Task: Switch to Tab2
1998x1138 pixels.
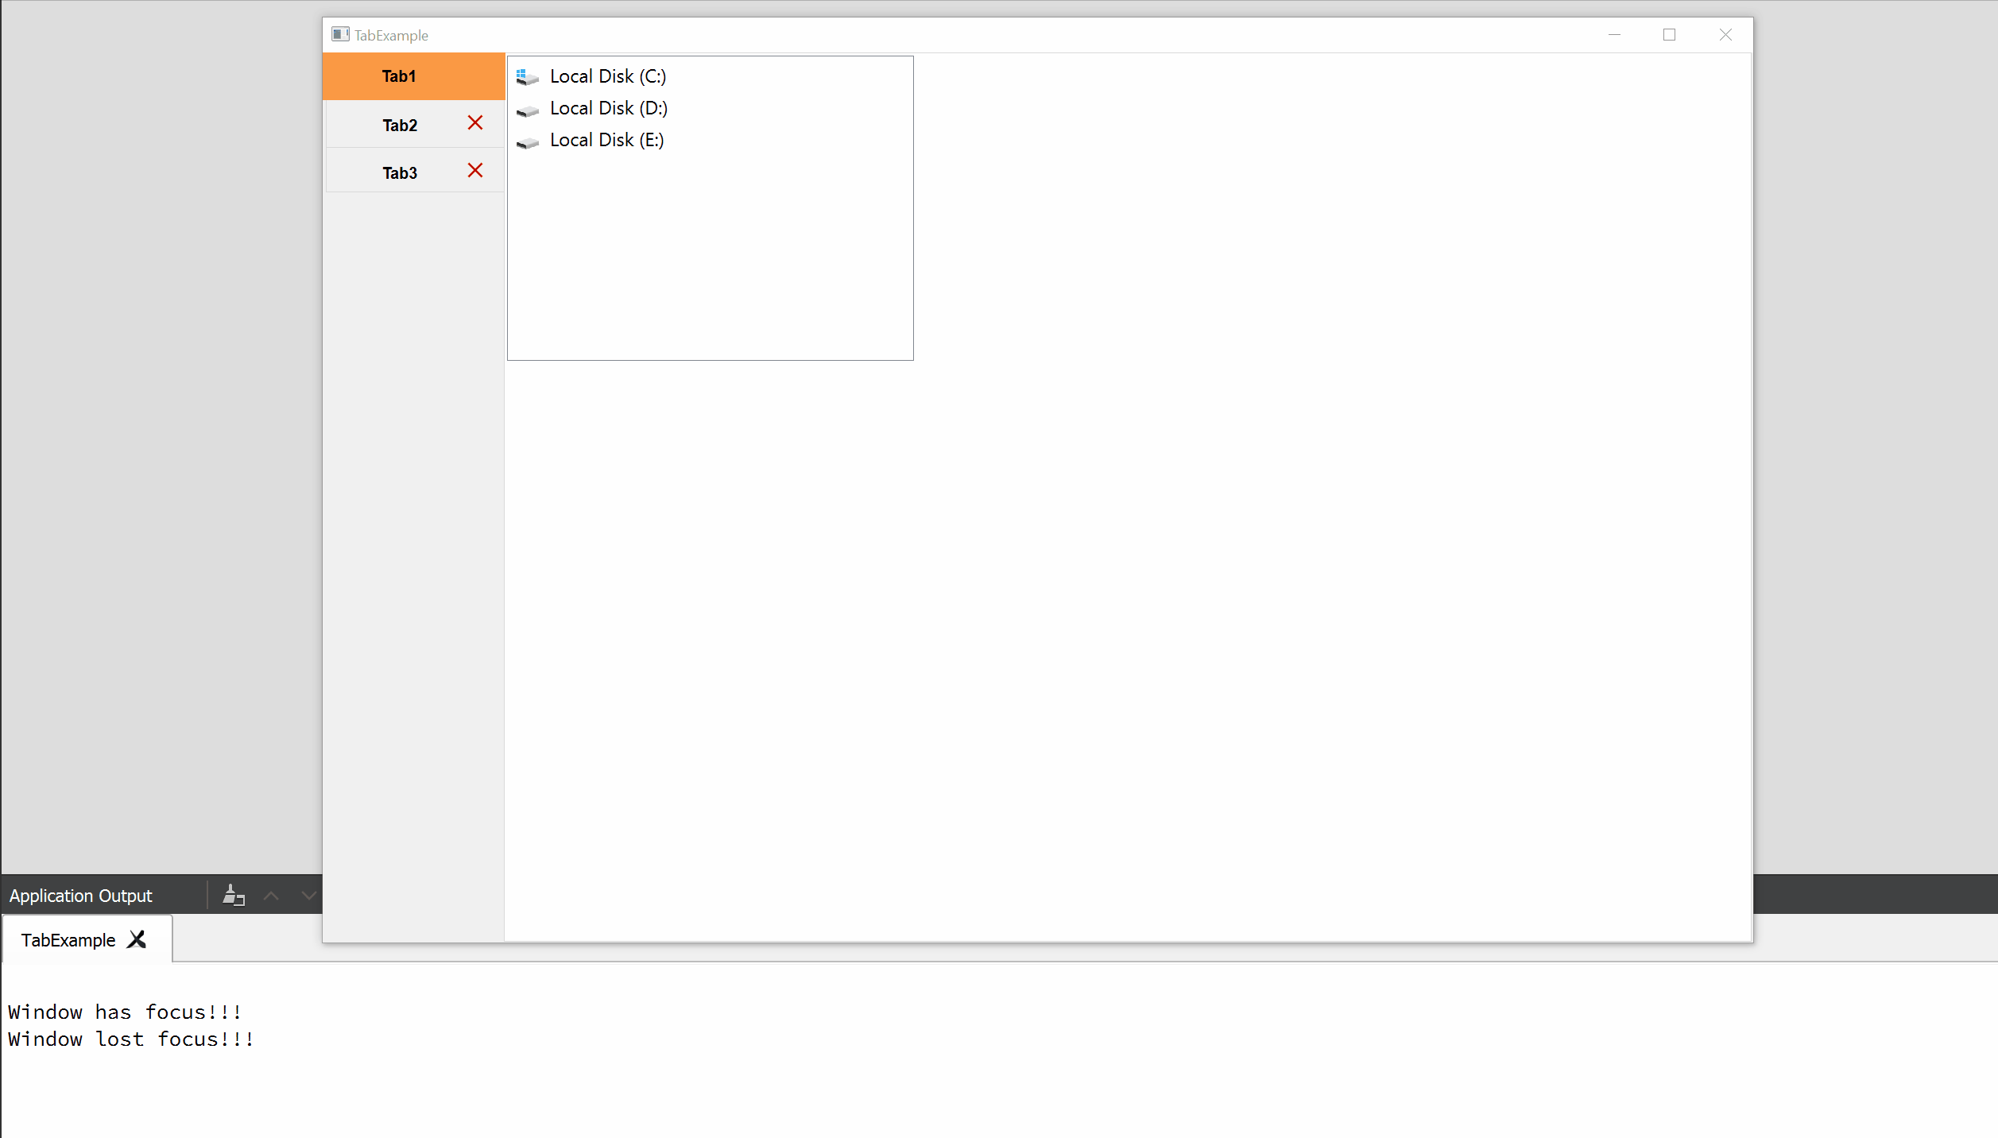Action: [400, 125]
